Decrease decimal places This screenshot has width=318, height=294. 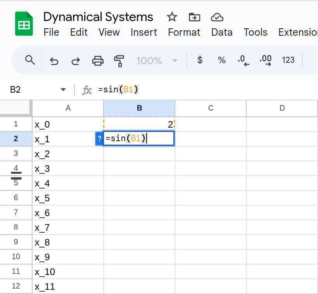[243, 60]
